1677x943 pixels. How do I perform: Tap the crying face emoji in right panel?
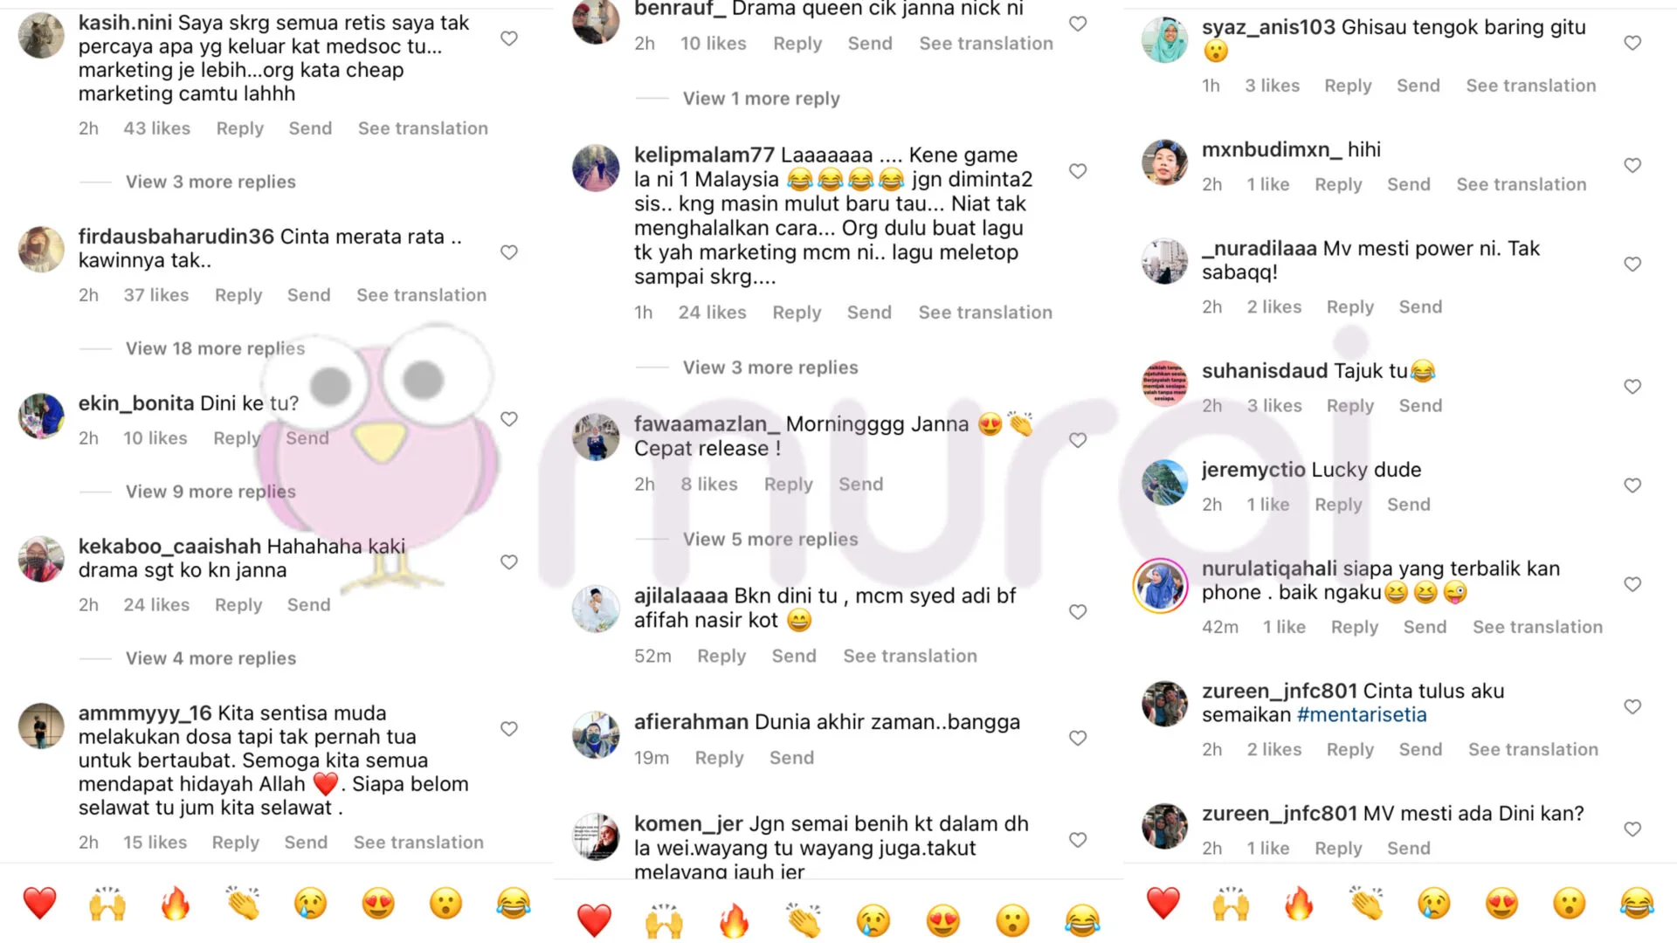[x=1434, y=904]
